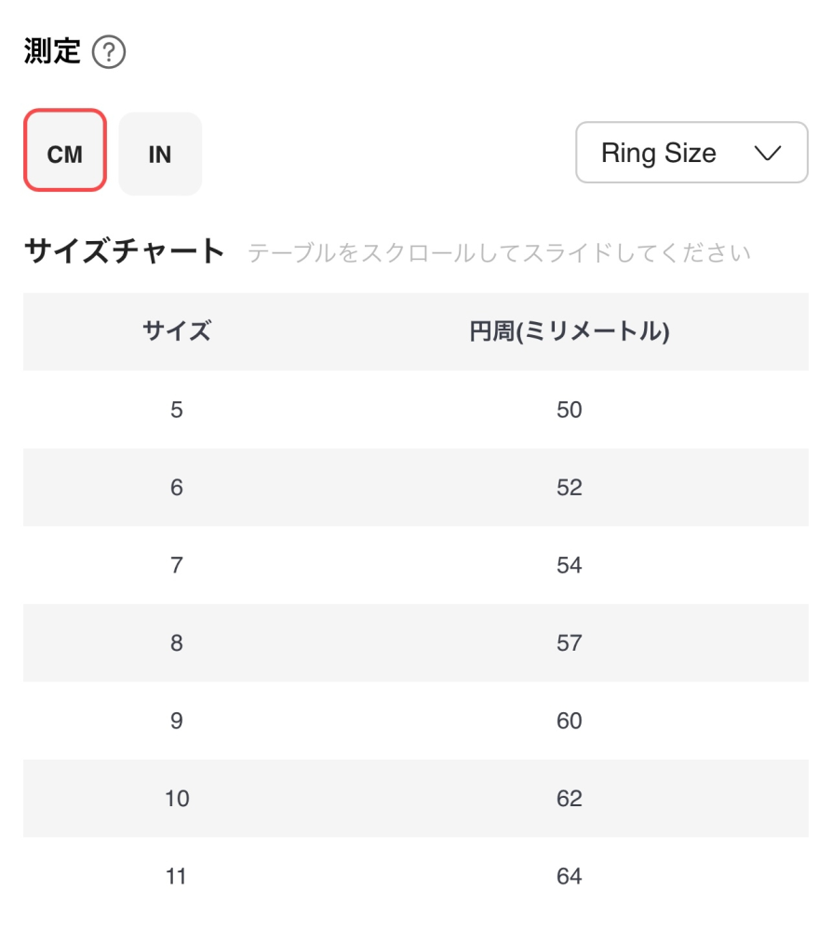832x930 pixels.
Task: Click the サイズチャート heading
Action: coord(124,250)
